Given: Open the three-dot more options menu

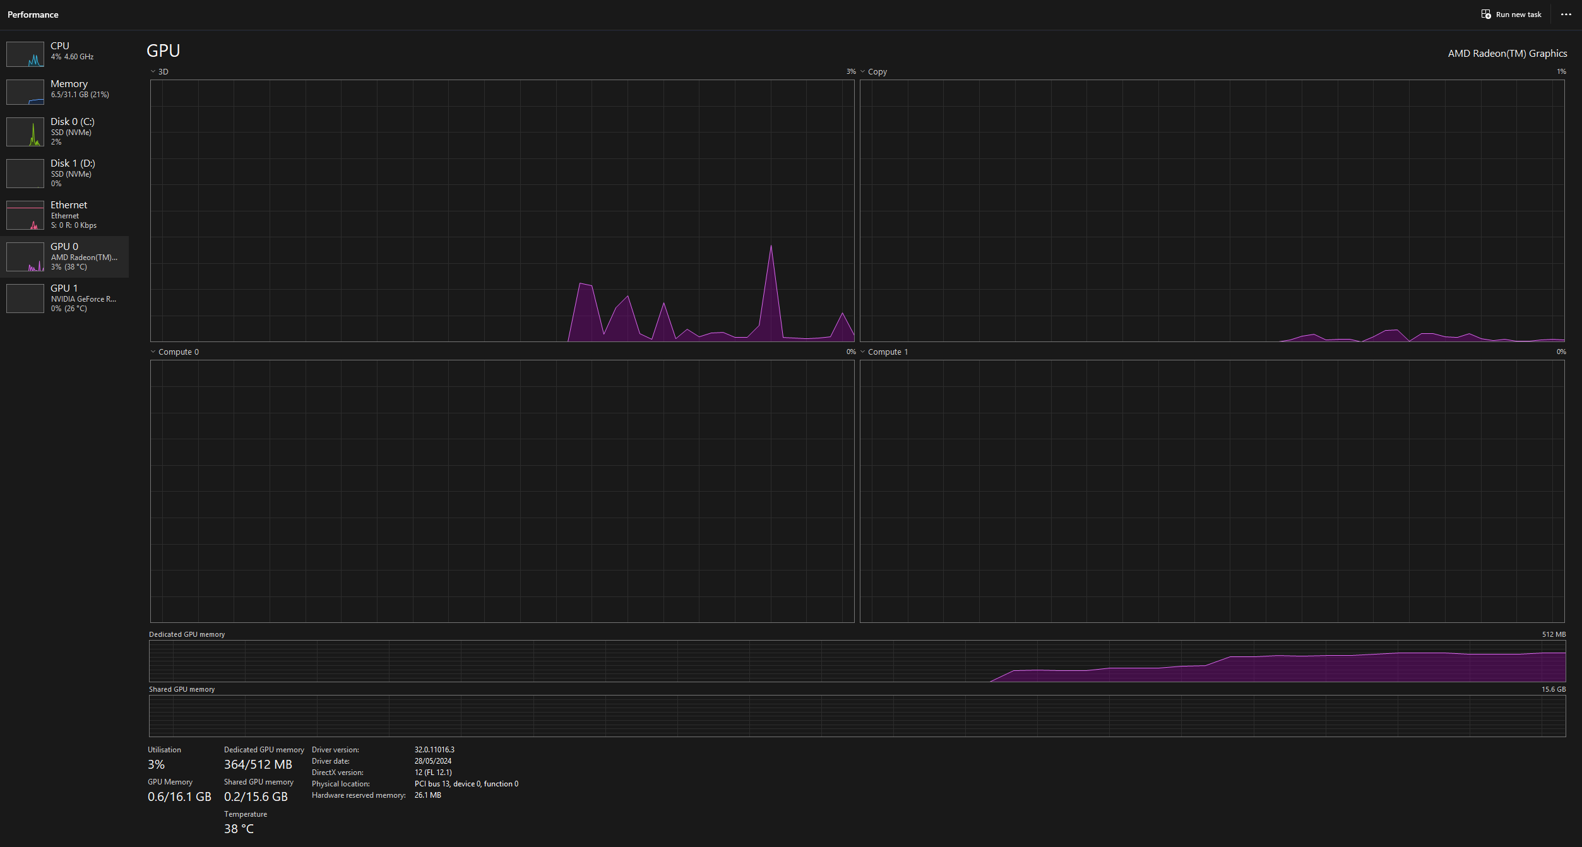Looking at the screenshot, I should tap(1566, 14).
